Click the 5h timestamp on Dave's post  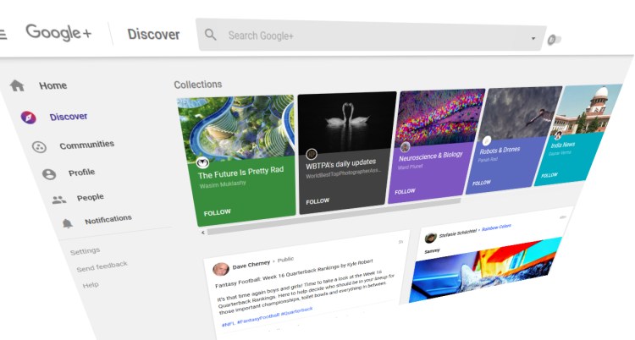click(400, 242)
